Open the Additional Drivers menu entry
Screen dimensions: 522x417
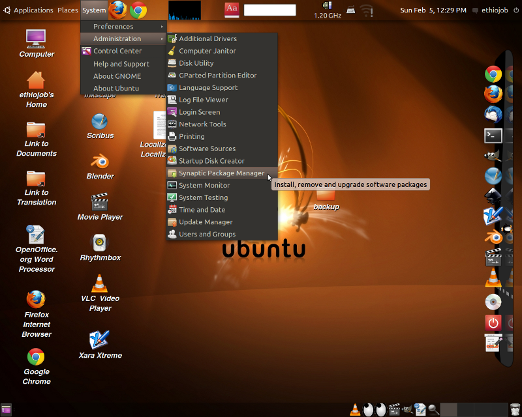[x=222, y=38]
